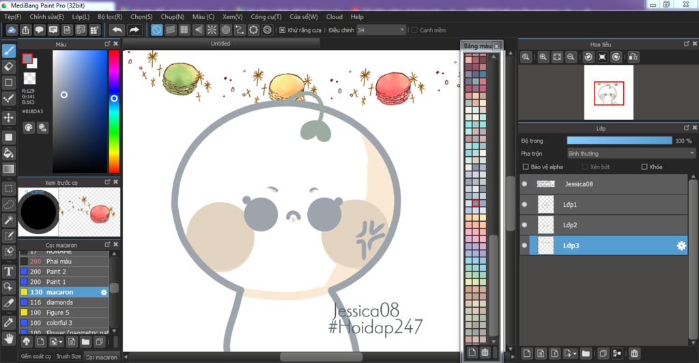Open the Pha trộn blend mode dropdown

click(x=631, y=154)
